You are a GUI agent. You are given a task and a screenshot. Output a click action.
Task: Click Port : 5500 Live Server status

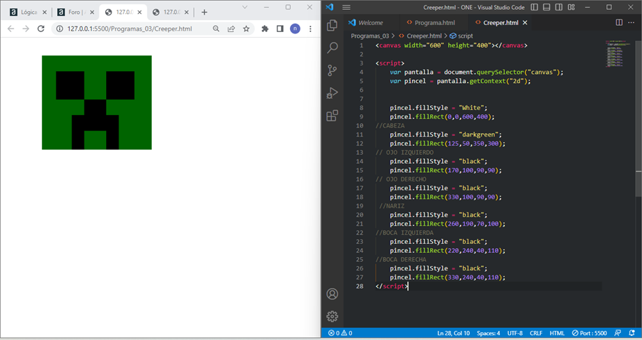click(x=589, y=333)
